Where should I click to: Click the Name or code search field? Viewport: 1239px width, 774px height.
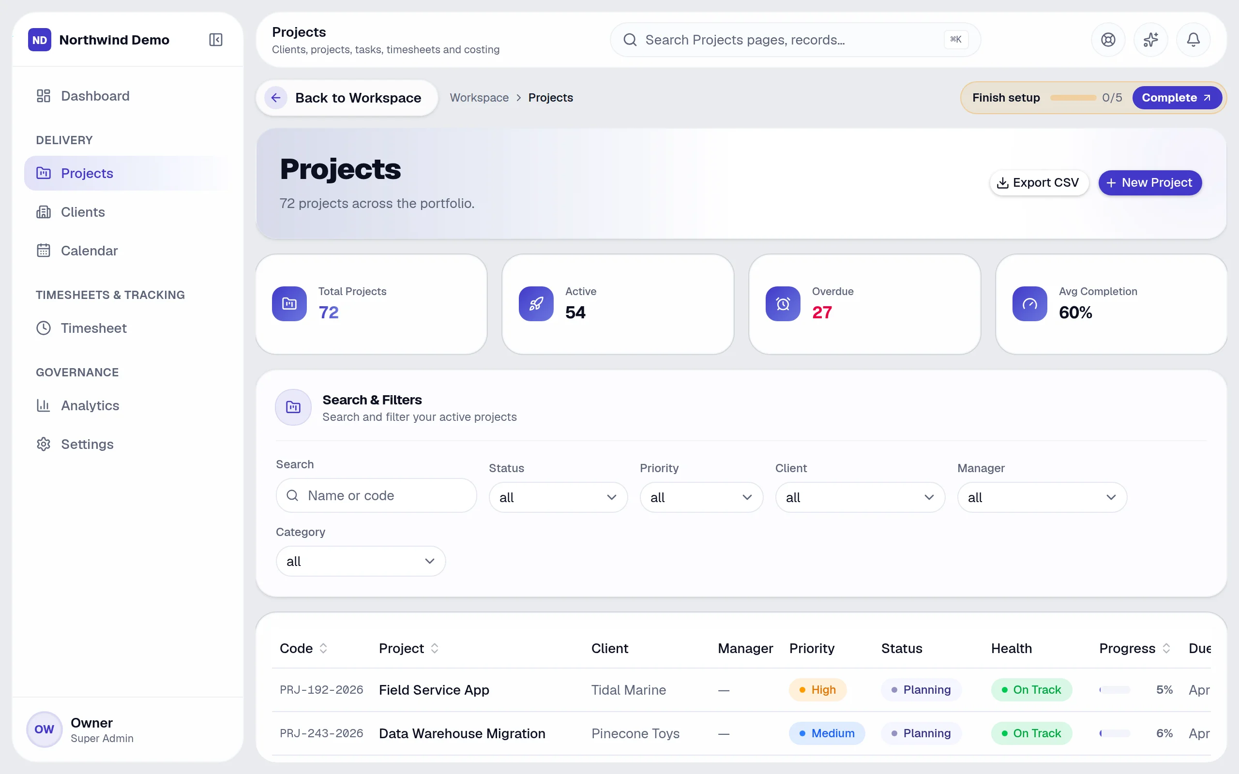tap(377, 495)
